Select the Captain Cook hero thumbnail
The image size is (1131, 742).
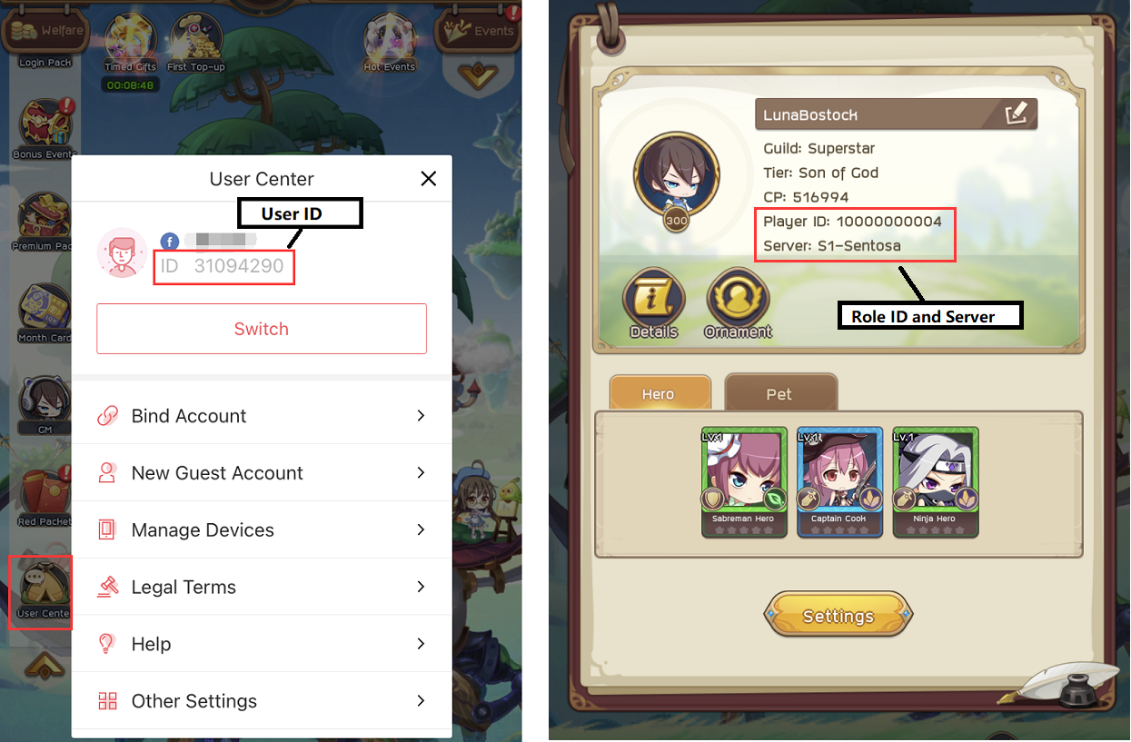pyautogui.click(x=839, y=482)
